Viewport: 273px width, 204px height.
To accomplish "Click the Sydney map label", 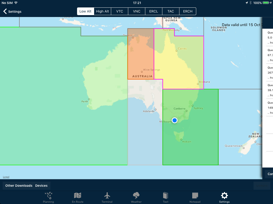I will [198, 108].
